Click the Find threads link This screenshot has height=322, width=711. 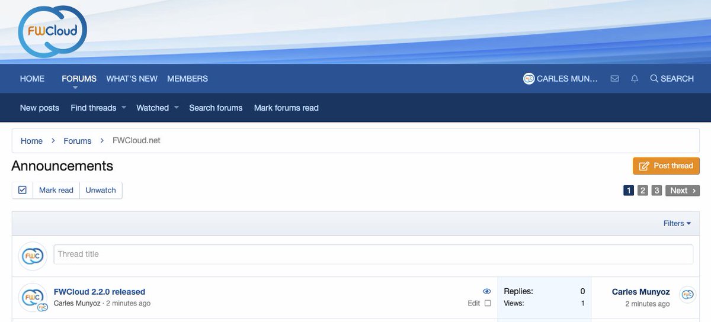[x=93, y=108]
